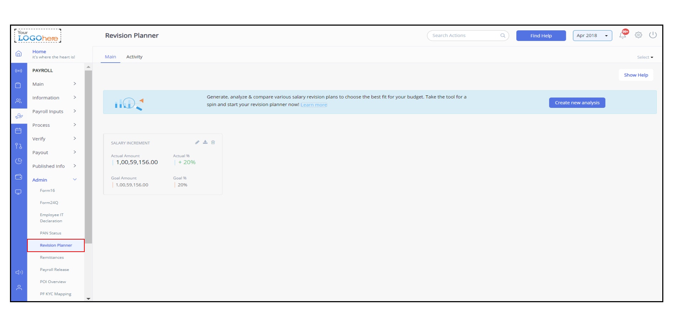Expand the Payout menu

pyautogui.click(x=54, y=152)
